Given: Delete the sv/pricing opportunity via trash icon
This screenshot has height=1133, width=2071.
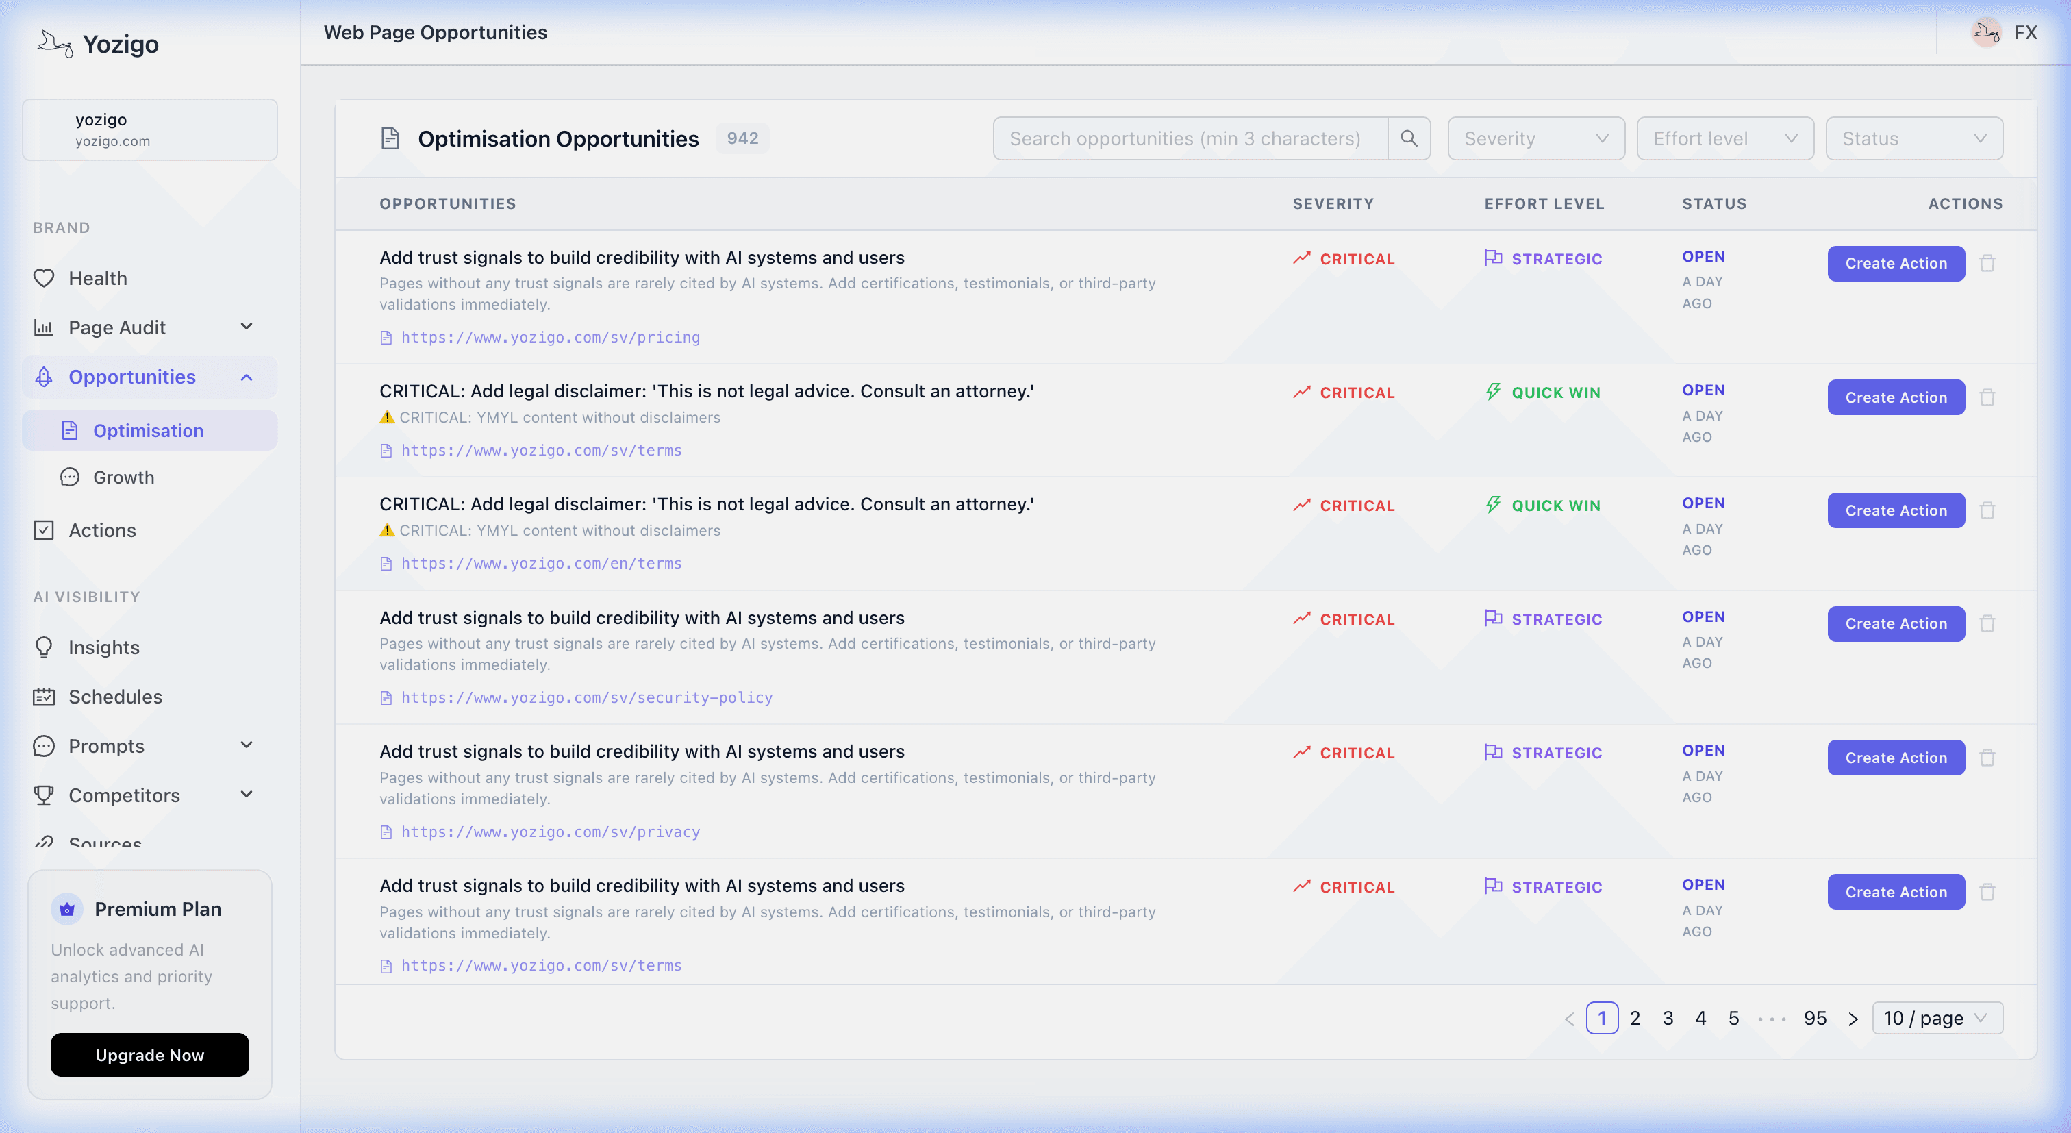Looking at the screenshot, I should point(1987,263).
